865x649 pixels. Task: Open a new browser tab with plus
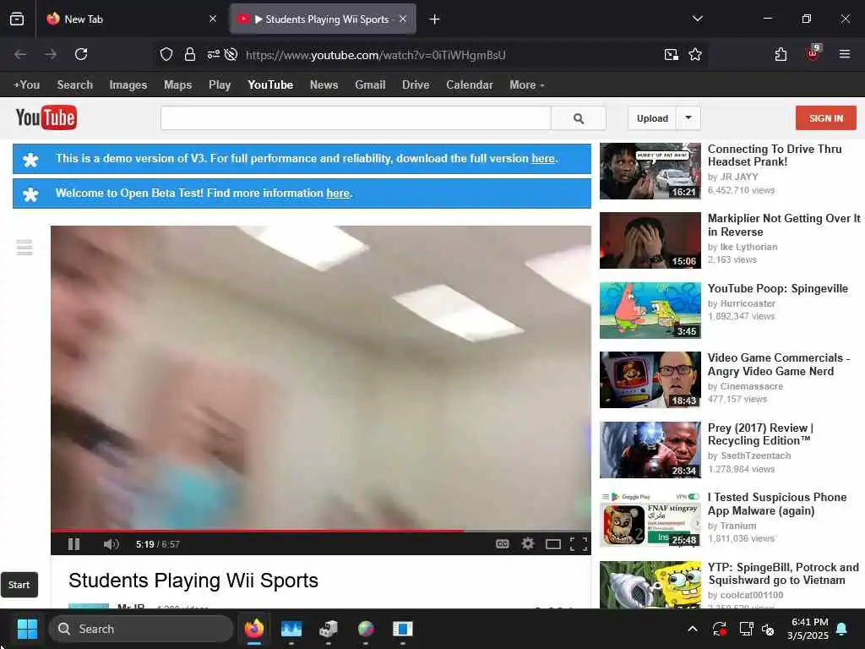click(x=434, y=19)
